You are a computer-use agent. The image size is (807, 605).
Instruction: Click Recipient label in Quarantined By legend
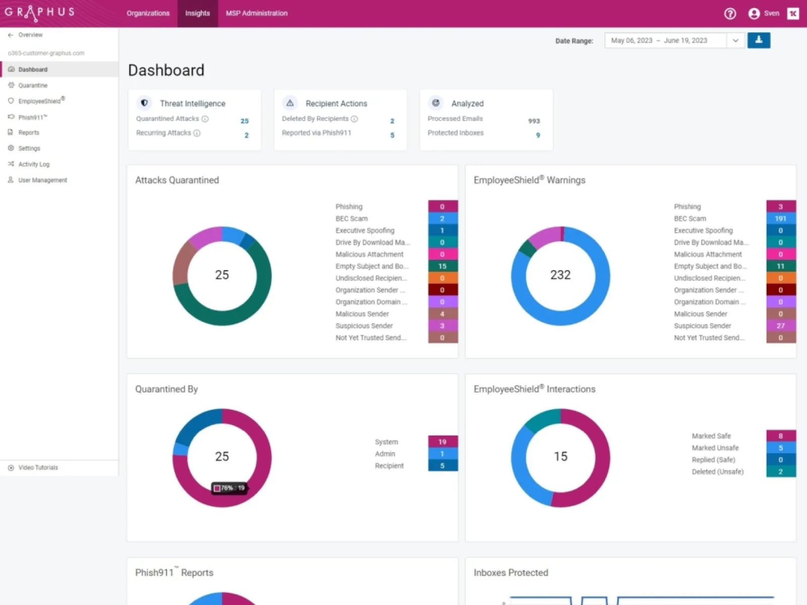[x=389, y=466]
